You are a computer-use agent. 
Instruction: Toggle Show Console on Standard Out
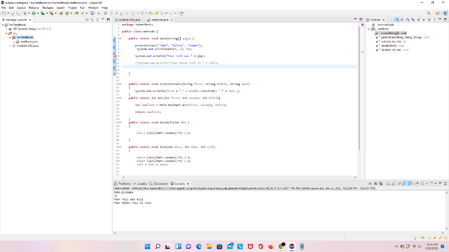click(x=404, y=183)
